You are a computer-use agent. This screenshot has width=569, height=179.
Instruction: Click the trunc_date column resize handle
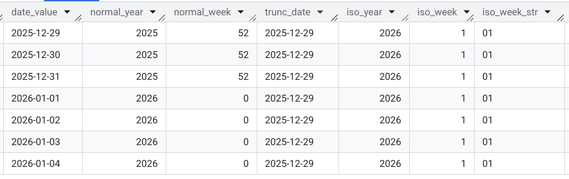(335, 18)
